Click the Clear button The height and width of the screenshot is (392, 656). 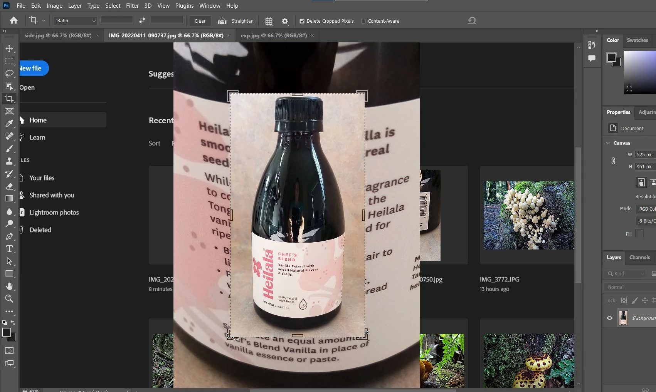200,21
